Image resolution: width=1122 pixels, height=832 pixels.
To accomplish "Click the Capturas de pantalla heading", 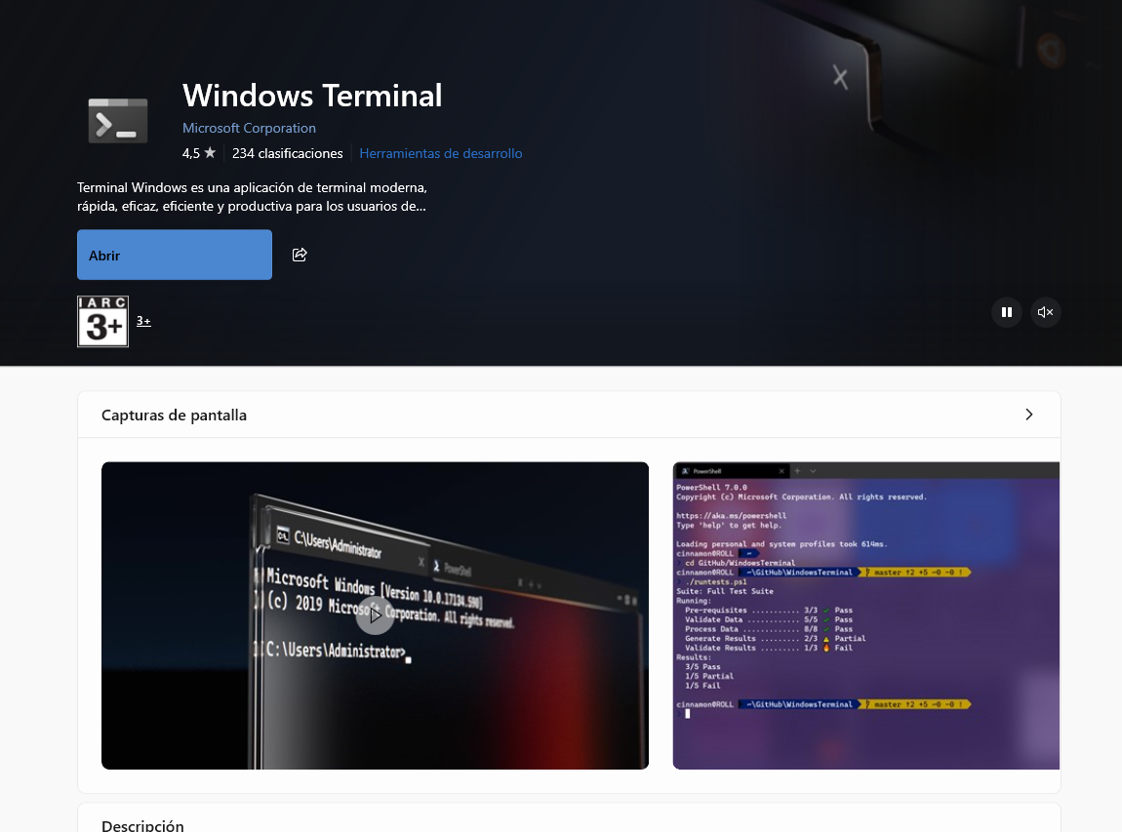I will (x=174, y=415).
